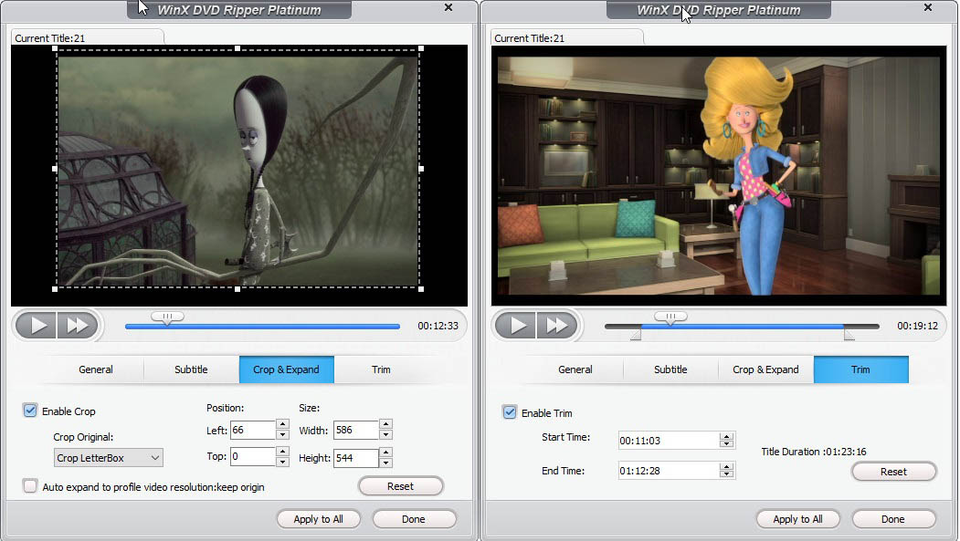
Task: Click the Width size input field
Action: click(x=355, y=430)
